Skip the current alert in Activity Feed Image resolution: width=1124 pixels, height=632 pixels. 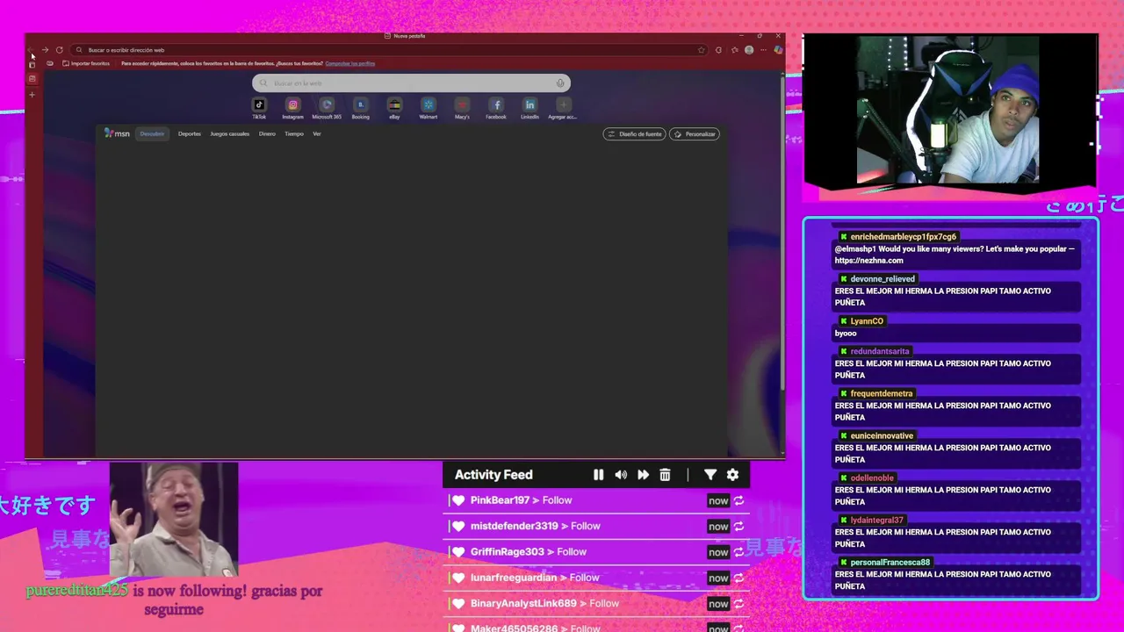click(643, 475)
